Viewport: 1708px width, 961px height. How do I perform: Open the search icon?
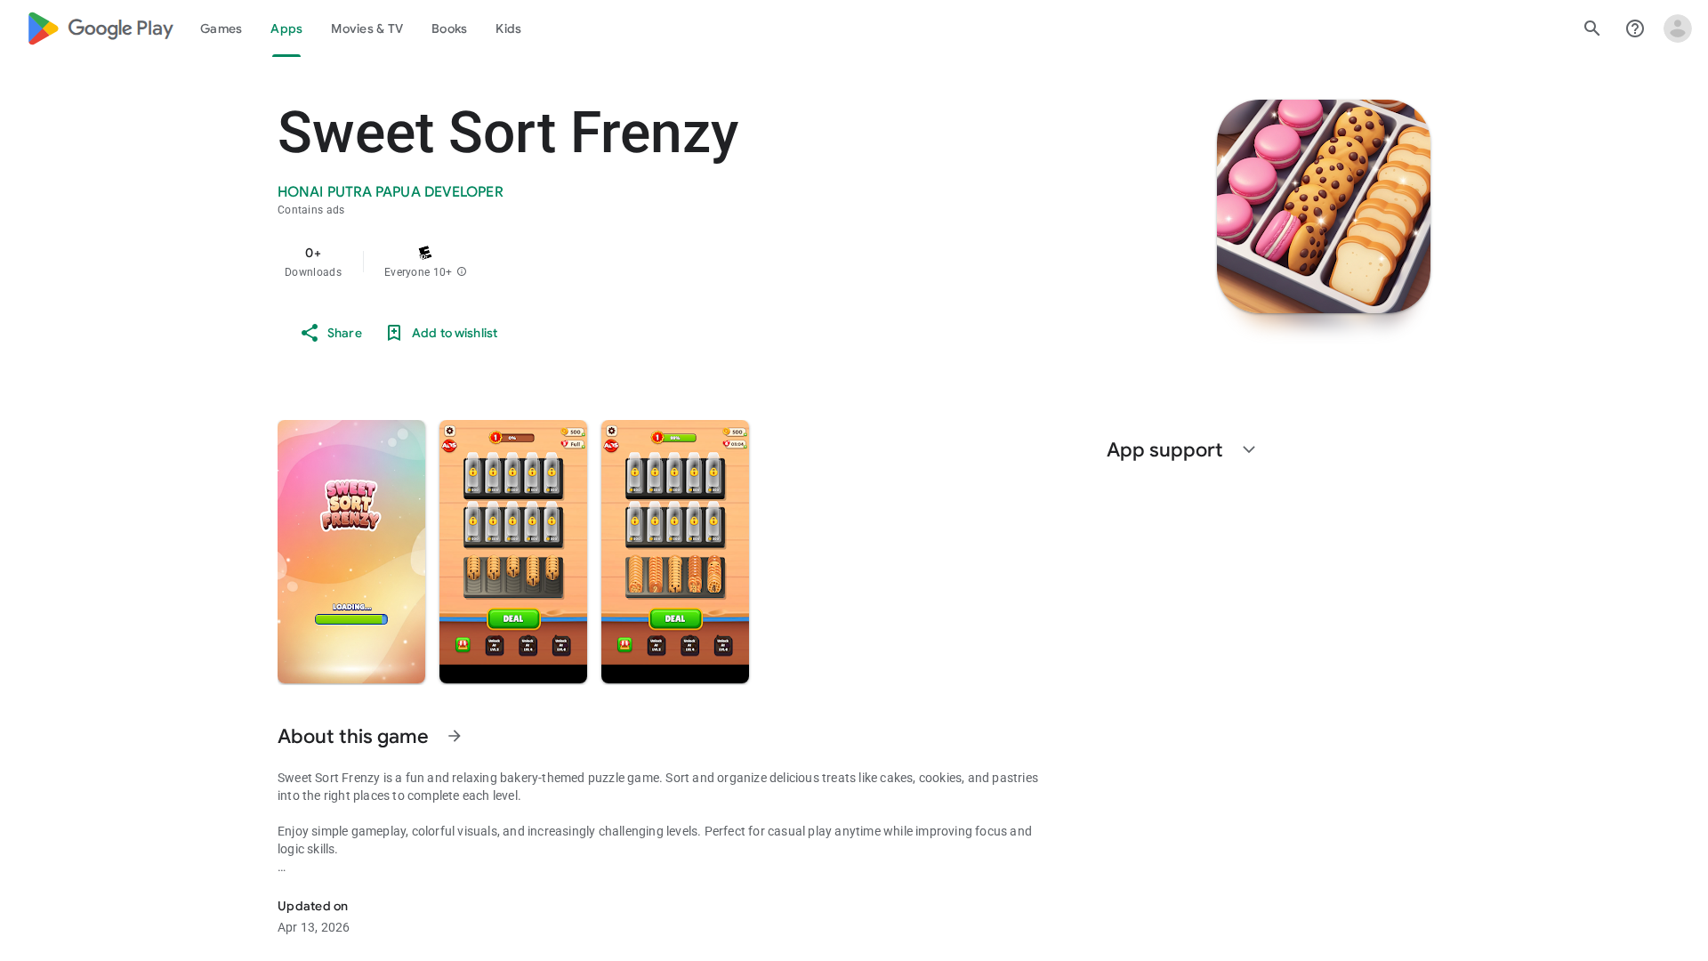(1591, 28)
